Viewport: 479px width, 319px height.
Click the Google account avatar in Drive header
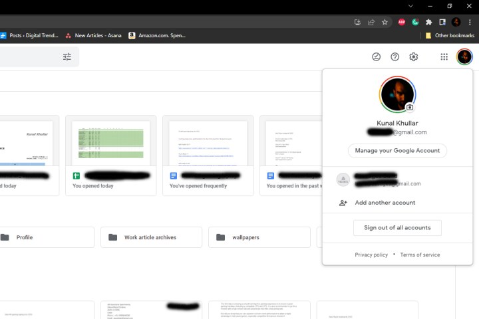pos(464,56)
